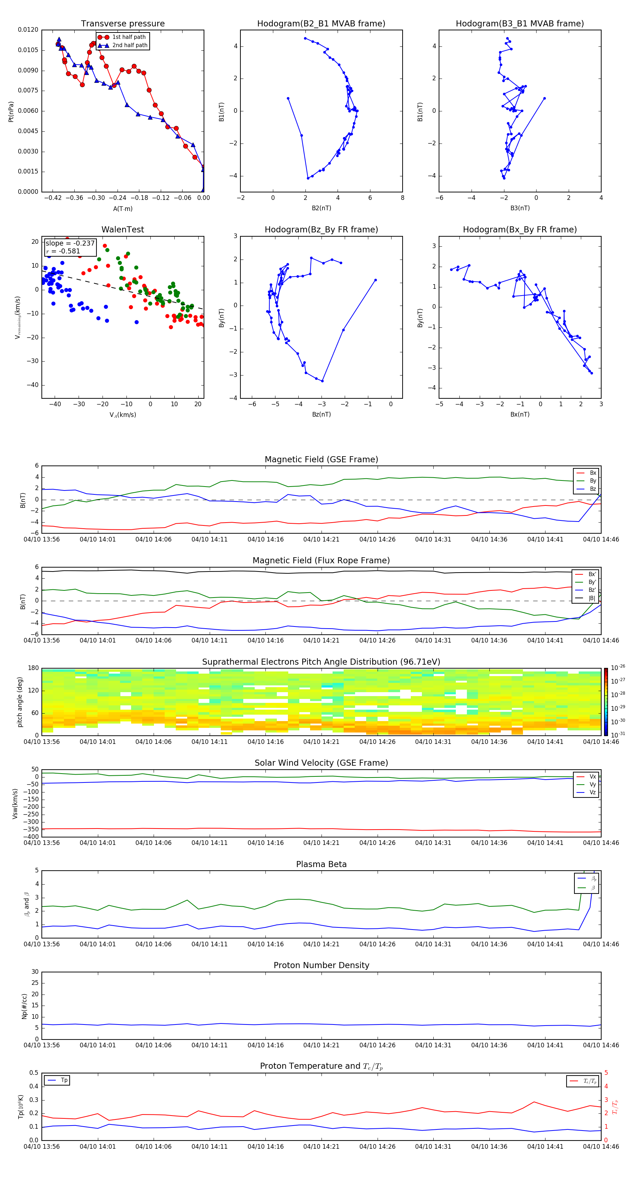
Task: Click the "B3(nT)" x-axis label
Action: click(520, 208)
